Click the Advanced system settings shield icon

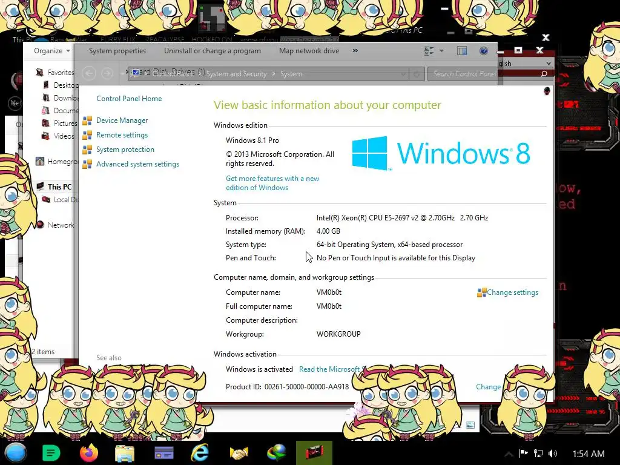(87, 164)
